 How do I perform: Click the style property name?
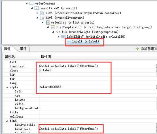14,87
